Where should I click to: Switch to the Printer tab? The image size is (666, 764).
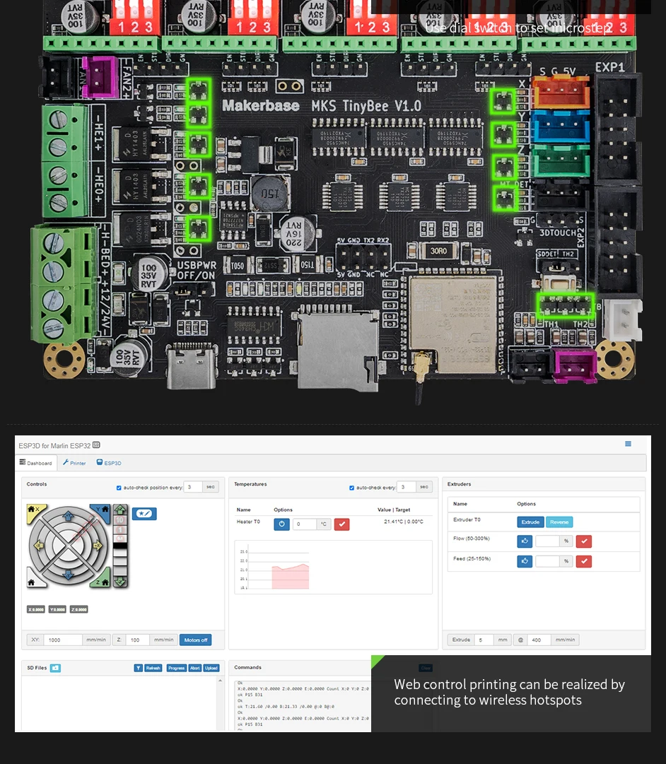click(74, 462)
